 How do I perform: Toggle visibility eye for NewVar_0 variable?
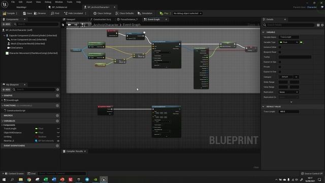[58, 141]
